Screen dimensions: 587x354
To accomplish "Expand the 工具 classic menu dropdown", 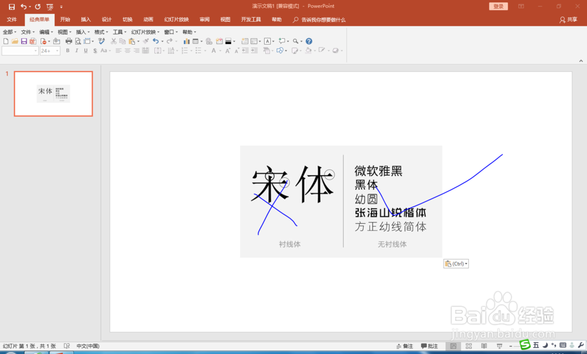I will [119, 32].
